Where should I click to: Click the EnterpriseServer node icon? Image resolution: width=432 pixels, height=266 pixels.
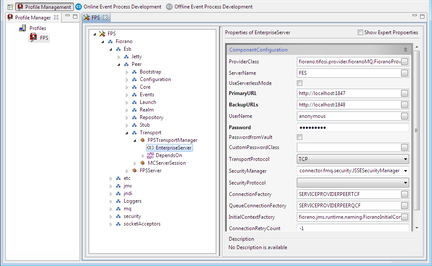tap(150, 148)
